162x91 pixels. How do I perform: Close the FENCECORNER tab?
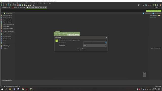(25, 8)
